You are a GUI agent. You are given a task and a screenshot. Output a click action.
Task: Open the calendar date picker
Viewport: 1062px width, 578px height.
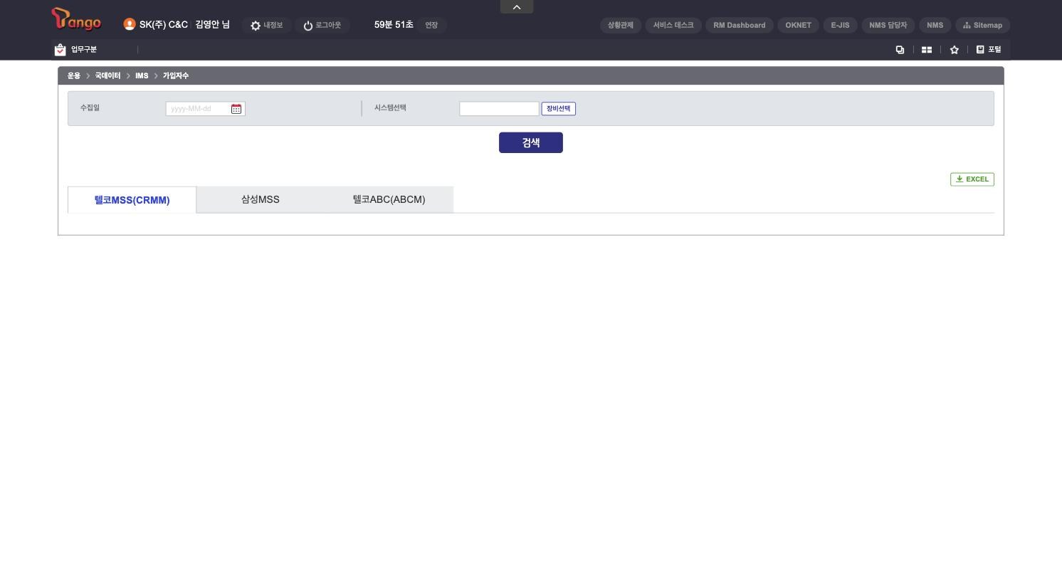pyautogui.click(x=236, y=109)
